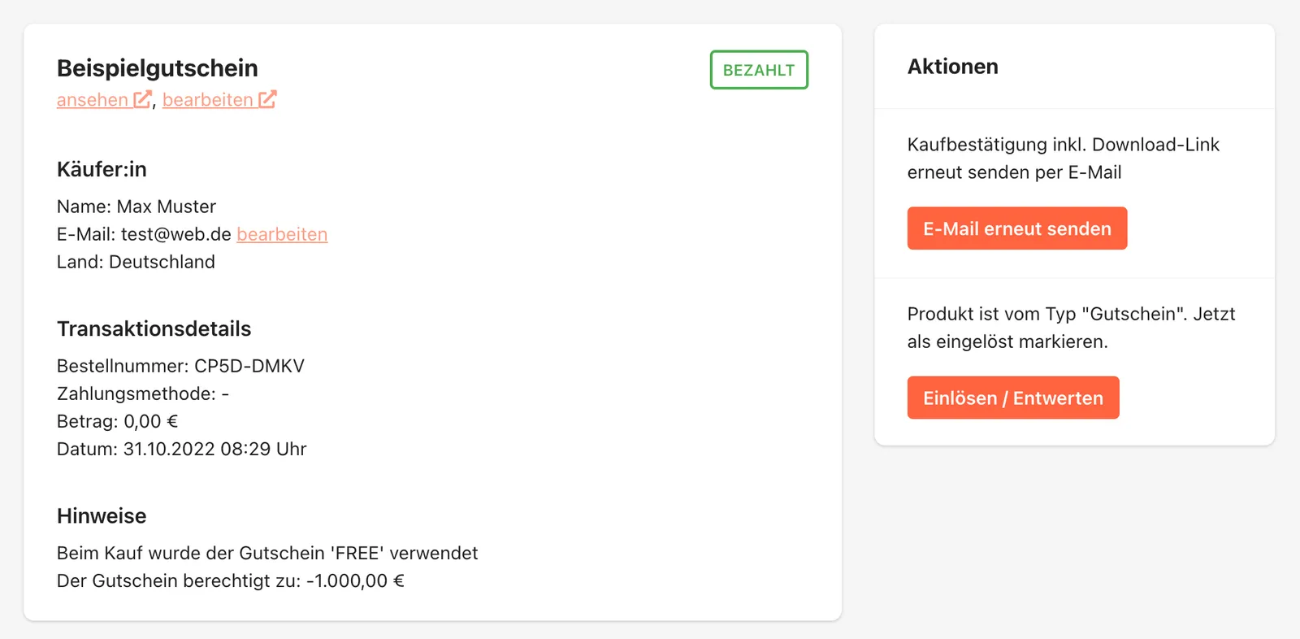Edit buyer email via bearbeiten link

(282, 234)
